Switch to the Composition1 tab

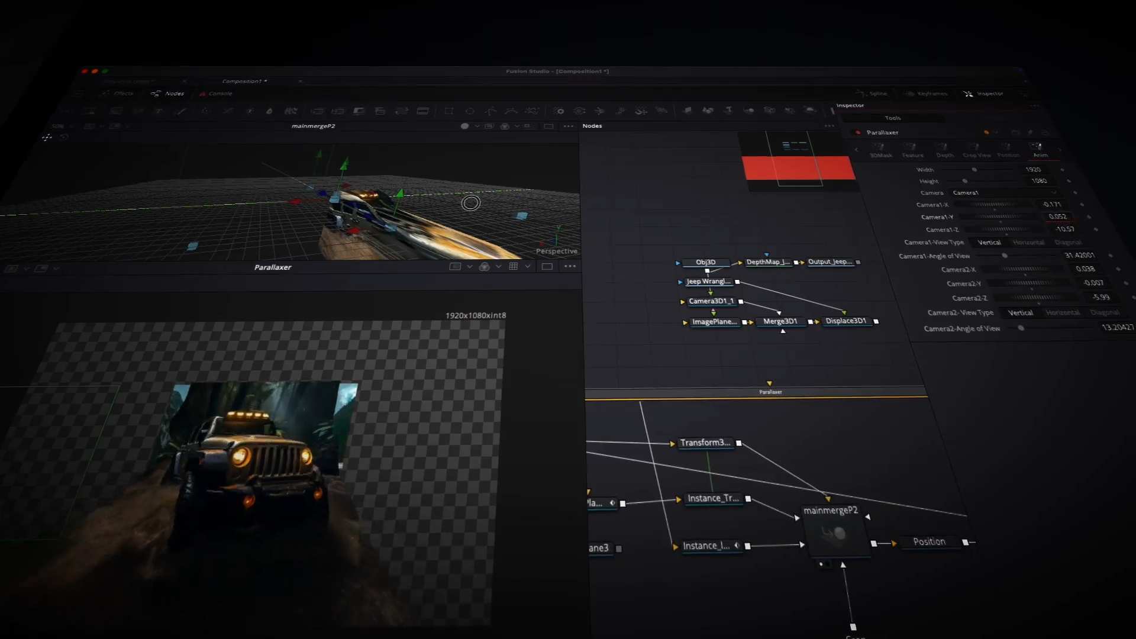pos(244,81)
